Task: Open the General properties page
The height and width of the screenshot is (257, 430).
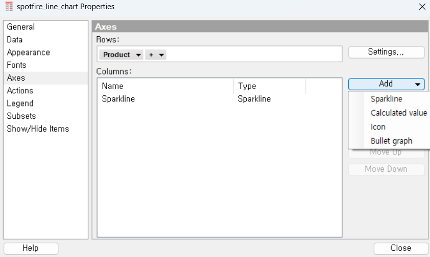Action: (x=45, y=27)
